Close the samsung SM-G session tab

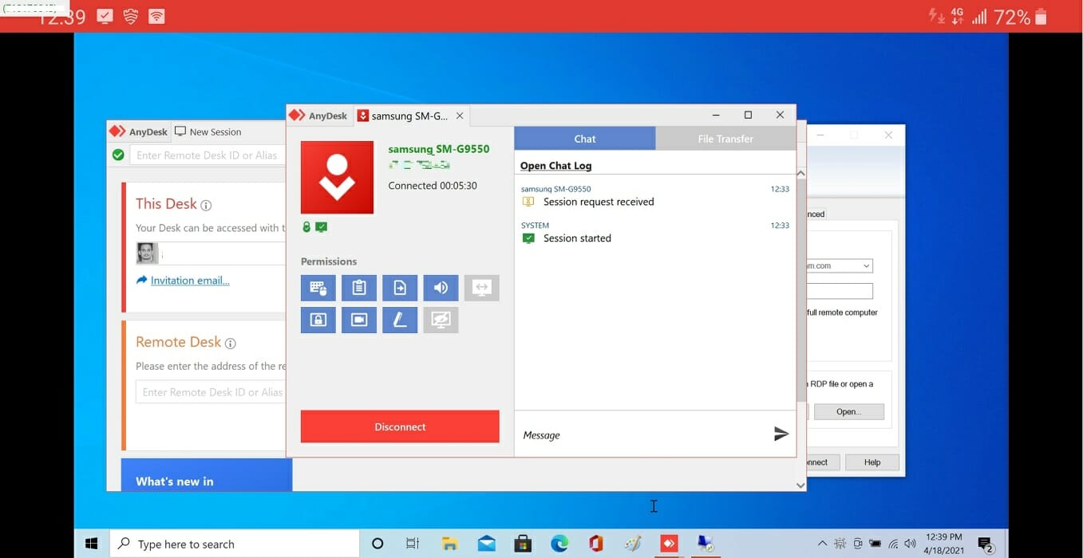tap(460, 116)
